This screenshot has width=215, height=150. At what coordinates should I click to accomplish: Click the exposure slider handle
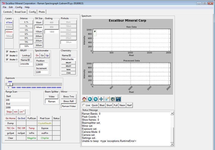10,84
